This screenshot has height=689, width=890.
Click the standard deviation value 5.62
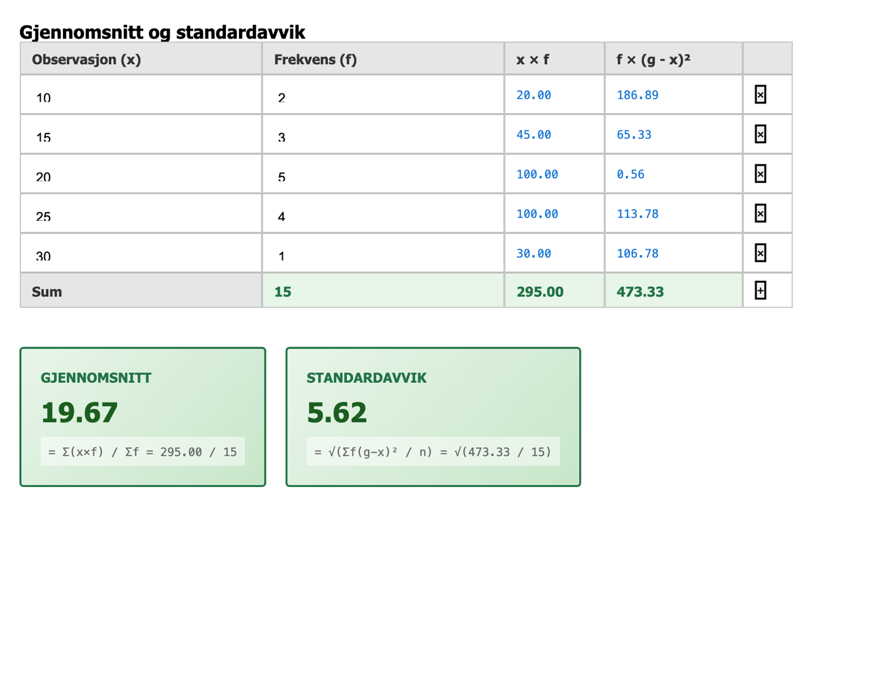(x=337, y=412)
